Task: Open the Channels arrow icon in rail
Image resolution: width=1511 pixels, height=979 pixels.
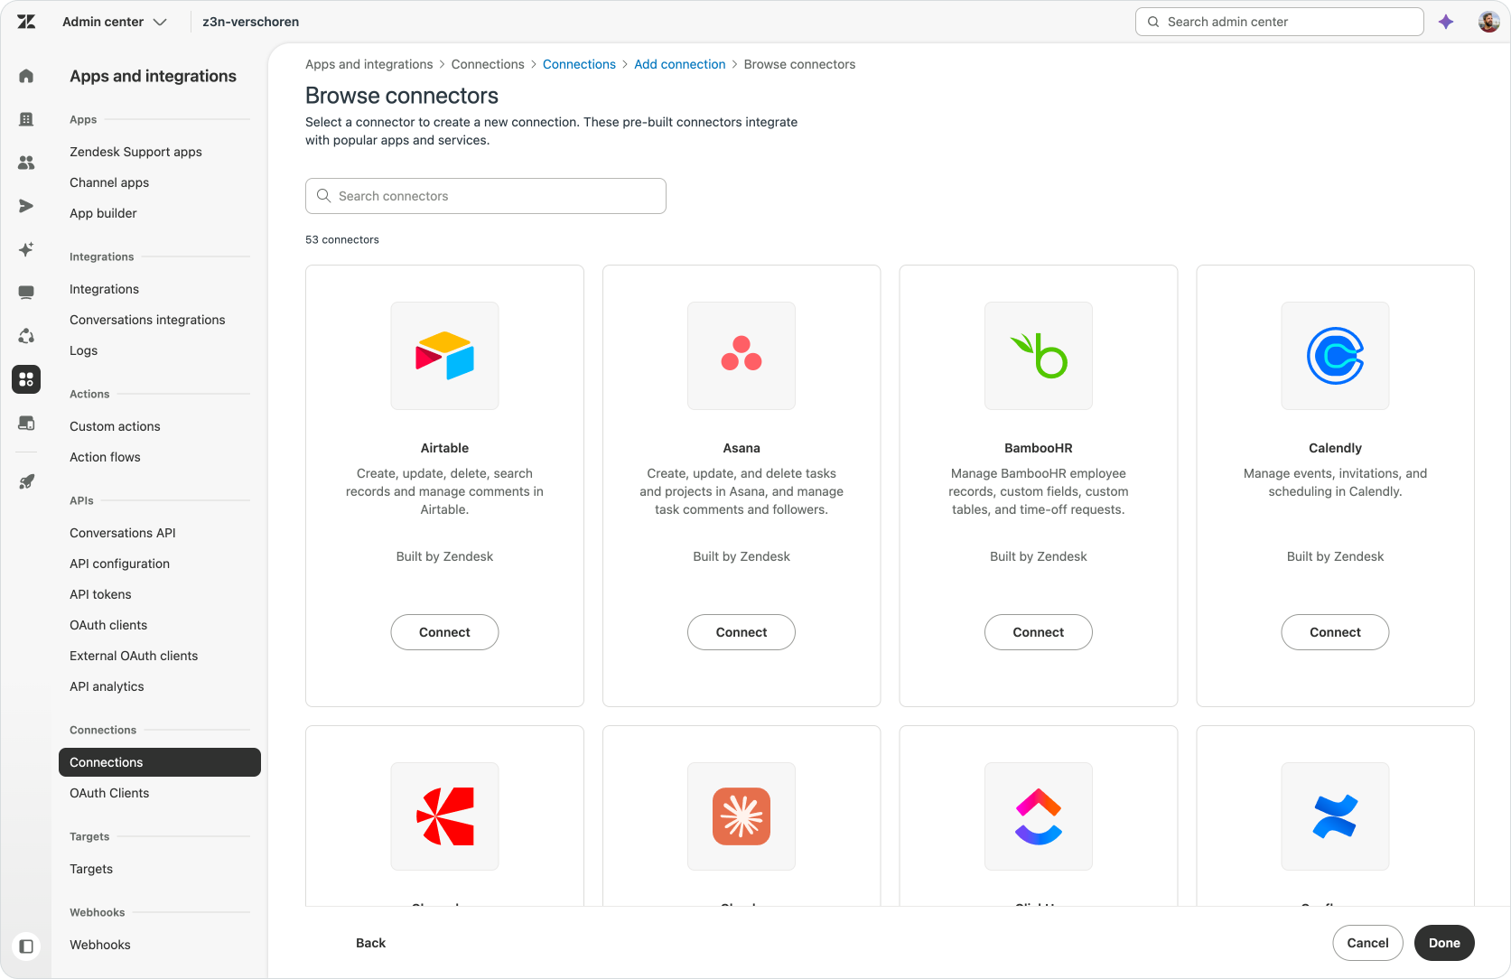Action: click(26, 206)
